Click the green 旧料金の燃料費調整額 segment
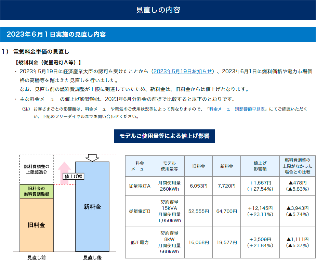The height and width of the screenshot is (267, 316). 37,191
